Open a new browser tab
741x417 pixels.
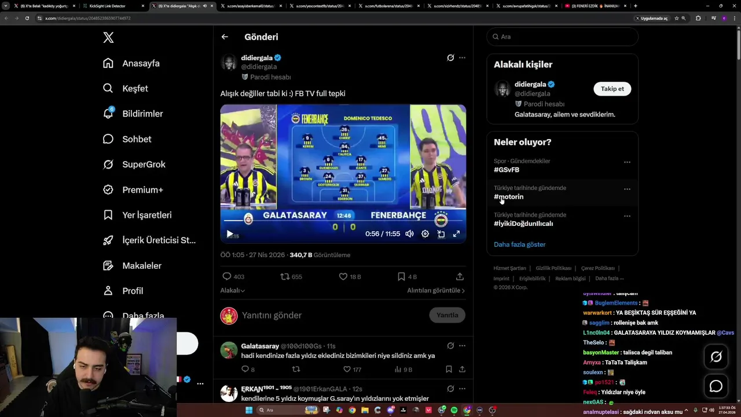coord(636,6)
